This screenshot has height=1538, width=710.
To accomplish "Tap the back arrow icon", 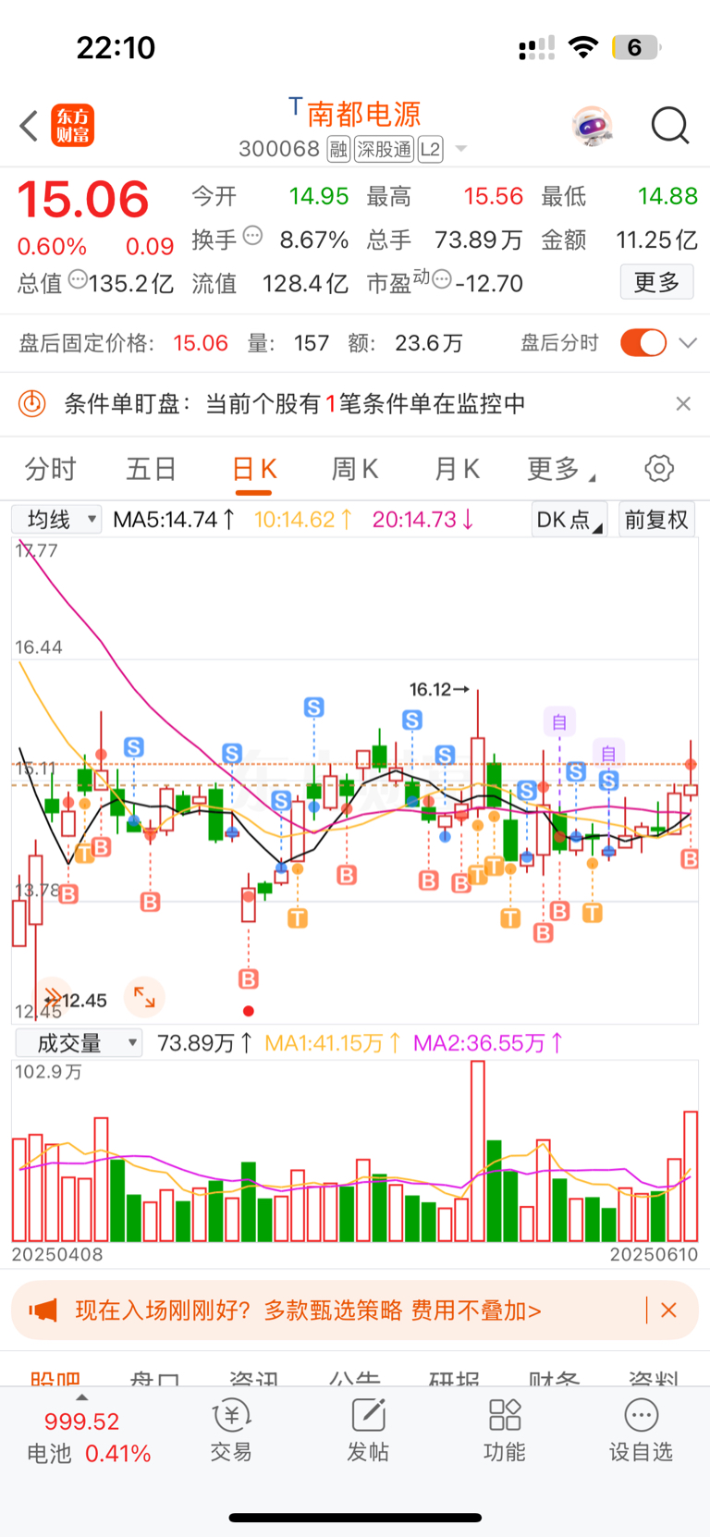I will tap(29, 126).
